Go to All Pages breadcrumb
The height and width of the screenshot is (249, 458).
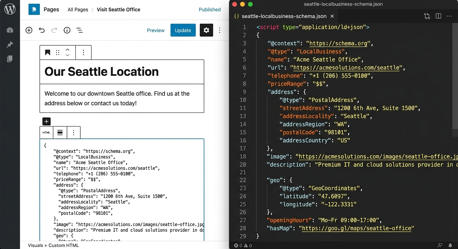[x=78, y=9]
